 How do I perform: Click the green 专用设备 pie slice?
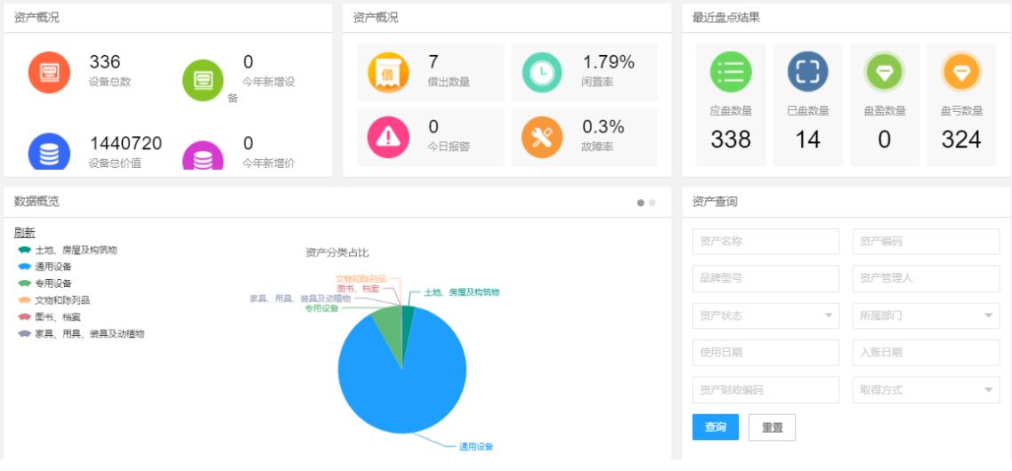point(390,329)
